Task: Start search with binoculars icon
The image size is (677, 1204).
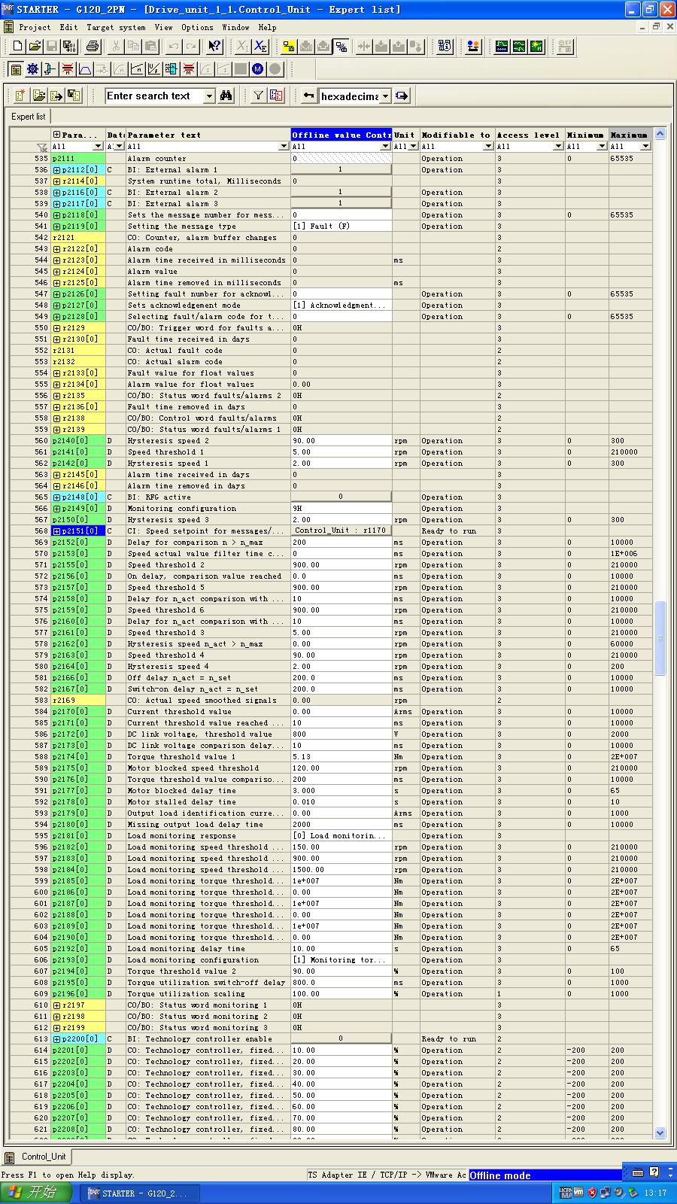Action: click(226, 96)
